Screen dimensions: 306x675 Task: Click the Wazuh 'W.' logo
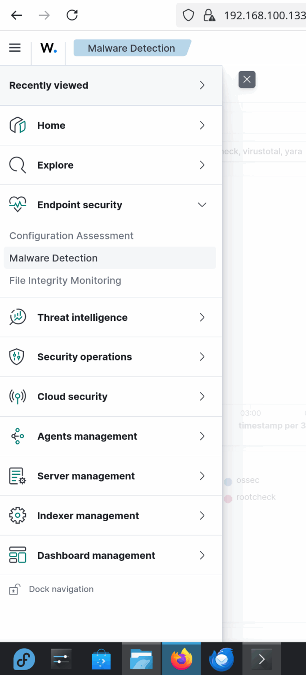tap(49, 48)
